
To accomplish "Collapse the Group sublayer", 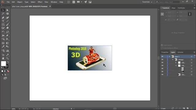I will point(173,60).
